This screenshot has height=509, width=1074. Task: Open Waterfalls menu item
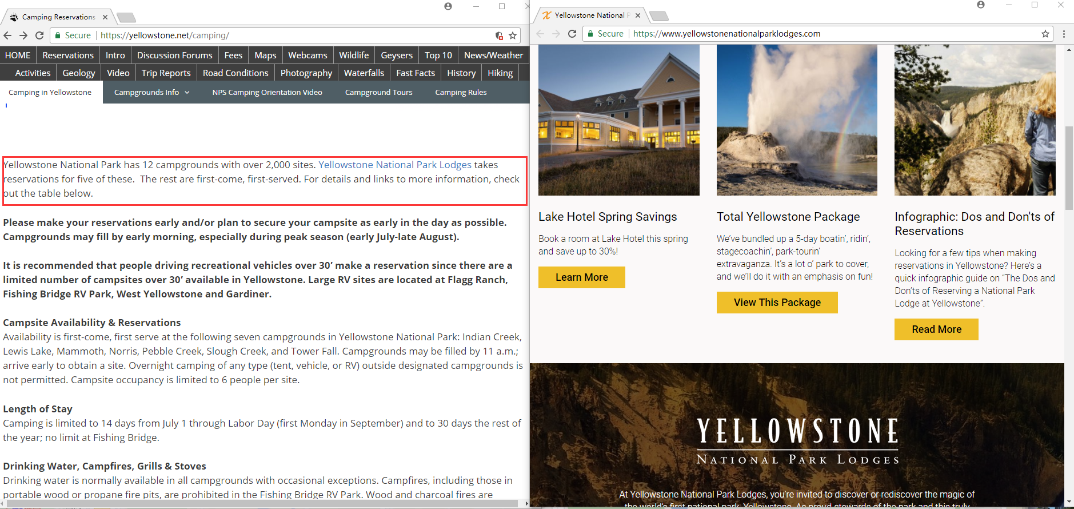tap(364, 73)
